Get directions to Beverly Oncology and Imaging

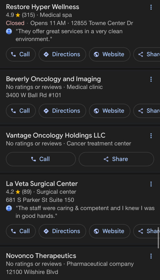tap(62, 111)
